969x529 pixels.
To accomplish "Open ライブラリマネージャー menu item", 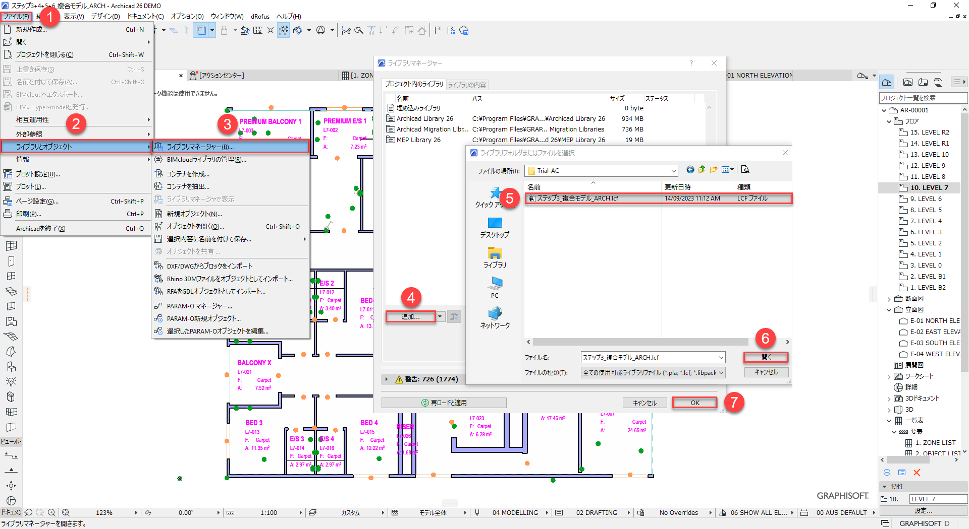I will coord(200,147).
